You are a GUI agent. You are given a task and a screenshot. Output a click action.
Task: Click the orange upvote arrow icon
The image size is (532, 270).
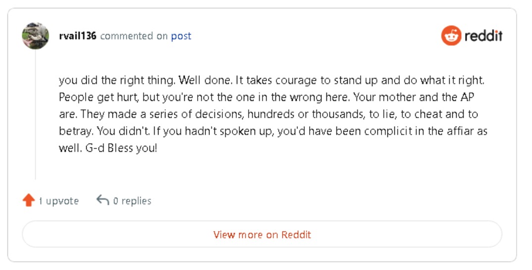[28, 200]
